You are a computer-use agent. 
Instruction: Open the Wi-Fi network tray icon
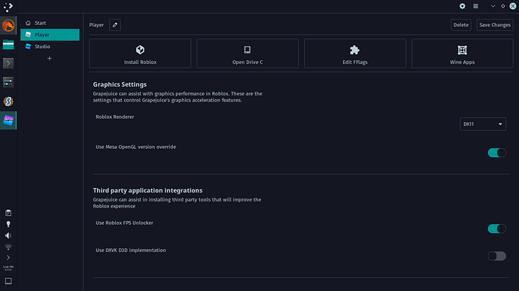pos(8,247)
